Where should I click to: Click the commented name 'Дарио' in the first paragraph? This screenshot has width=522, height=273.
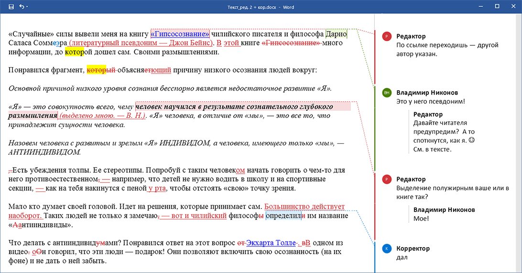(x=336, y=33)
